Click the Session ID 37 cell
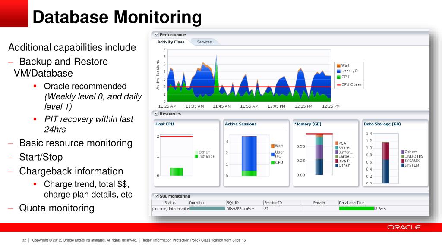Viewport: 442px width, 248px height. coord(266,209)
